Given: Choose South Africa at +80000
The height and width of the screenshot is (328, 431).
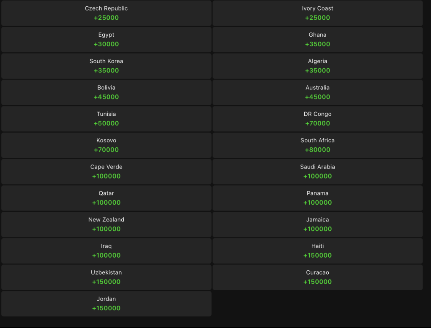Looking at the screenshot, I should click(317, 145).
